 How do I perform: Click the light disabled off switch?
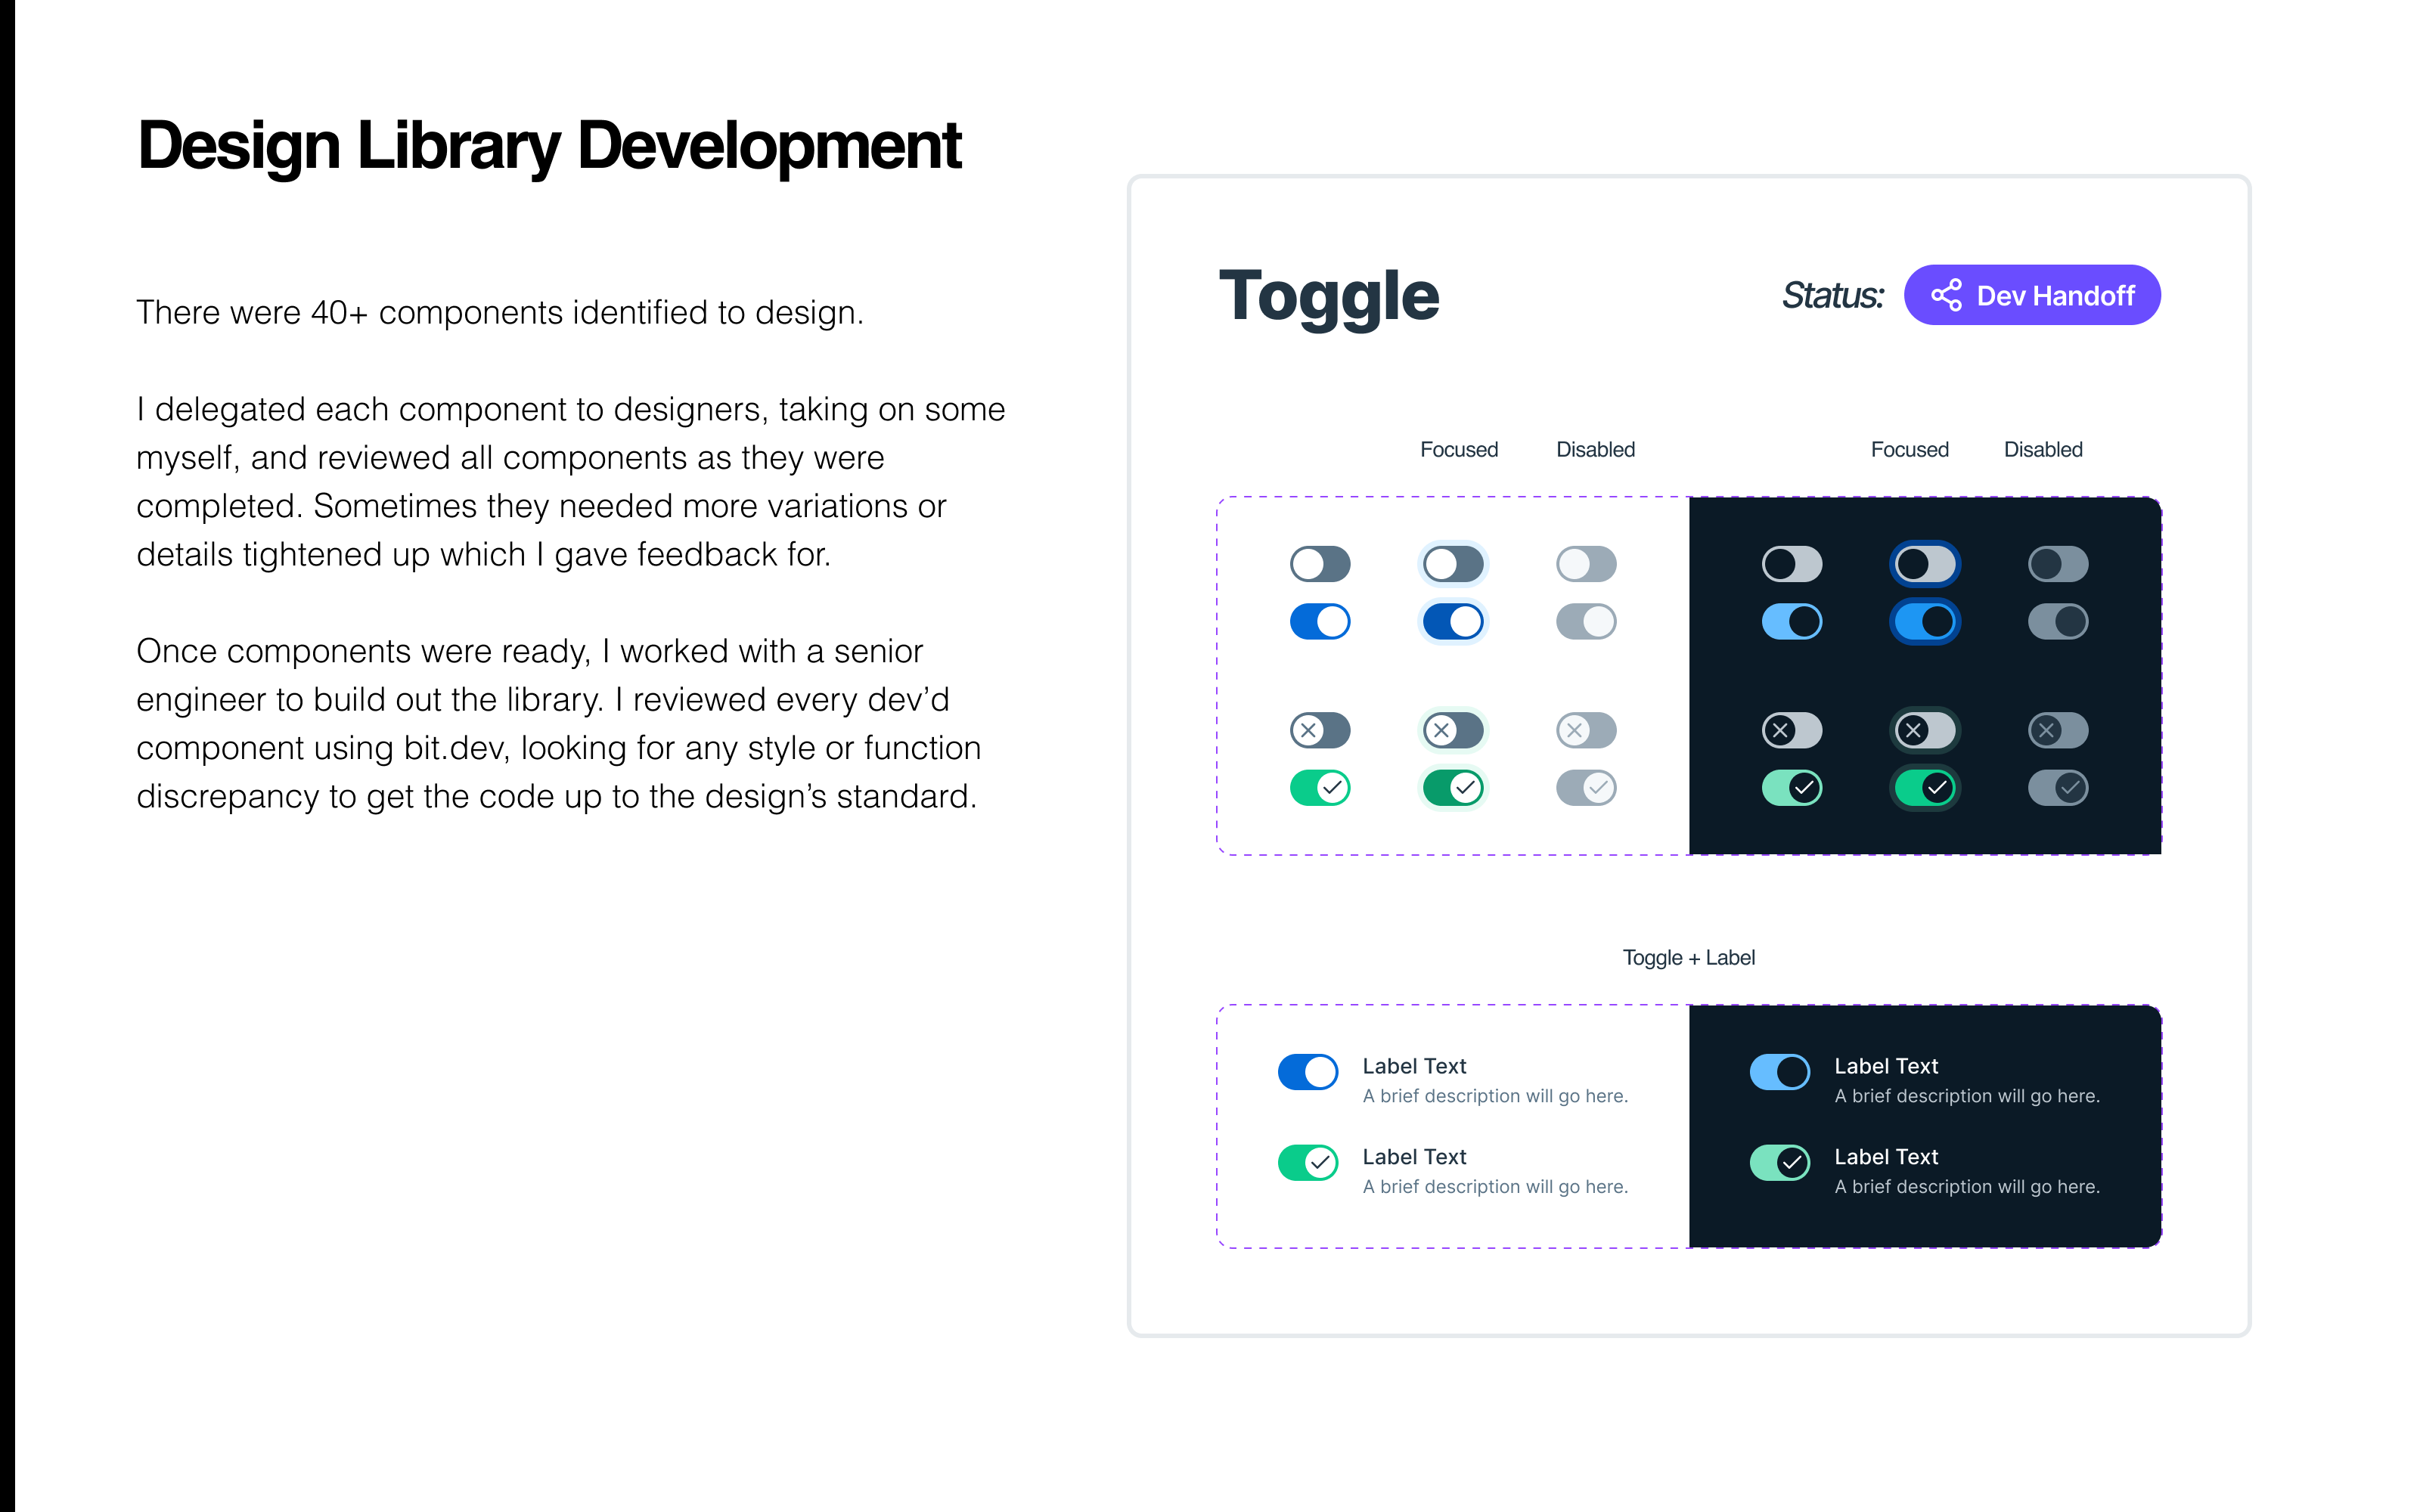(x=1586, y=564)
